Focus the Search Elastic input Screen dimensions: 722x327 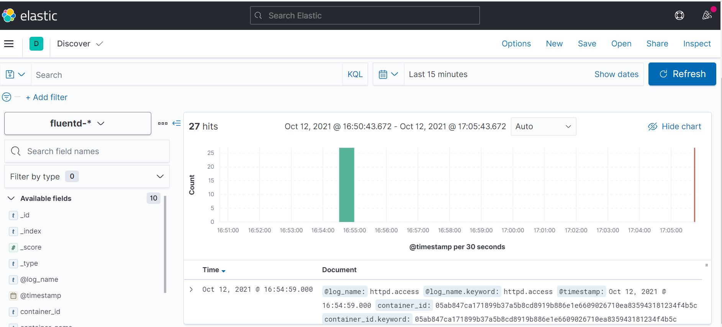pyautogui.click(x=365, y=15)
